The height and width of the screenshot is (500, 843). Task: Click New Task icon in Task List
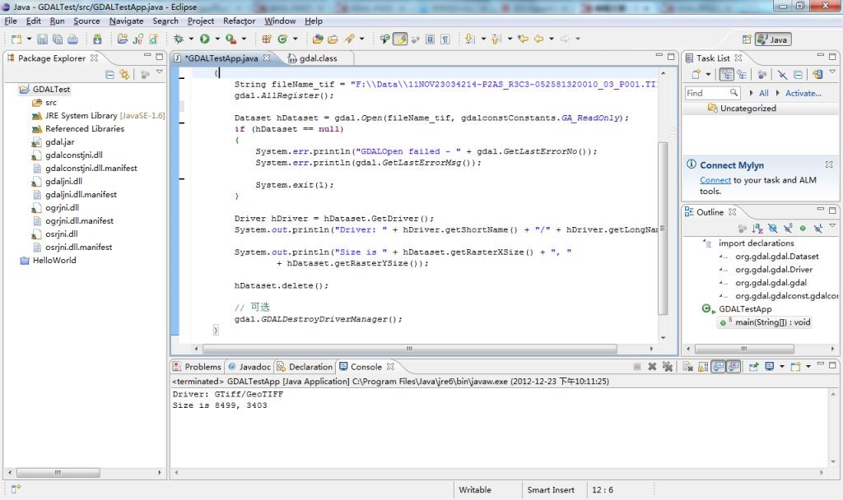click(x=696, y=75)
